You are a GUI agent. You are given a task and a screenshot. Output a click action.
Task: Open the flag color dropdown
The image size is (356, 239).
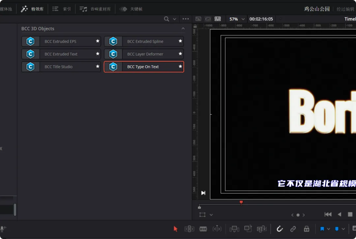pos(329,229)
